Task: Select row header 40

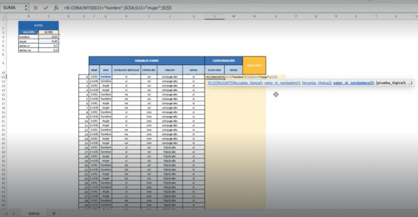Action: point(3,205)
